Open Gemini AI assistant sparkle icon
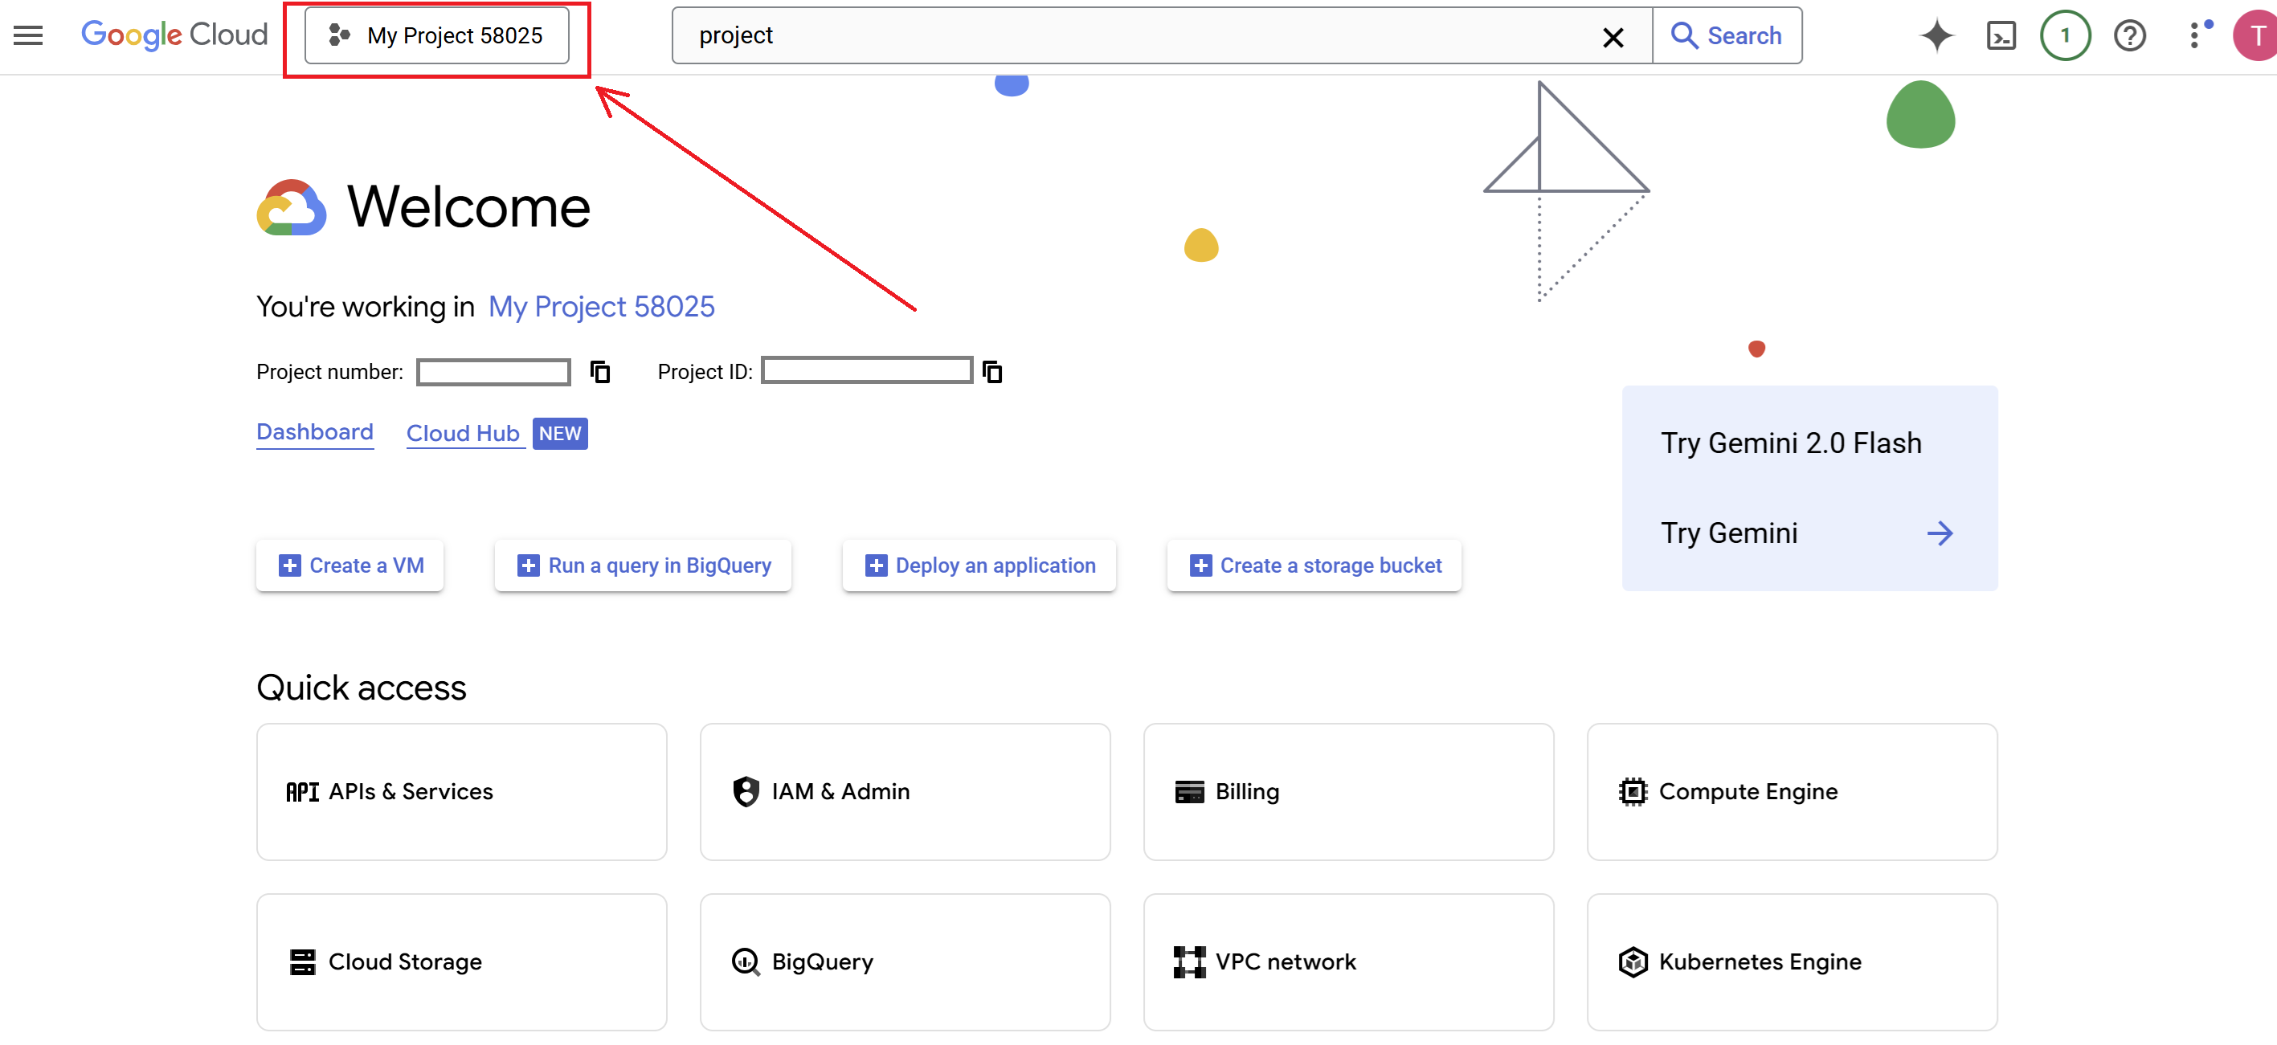The height and width of the screenshot is (1045, 2277). (x=1936, y=35)
